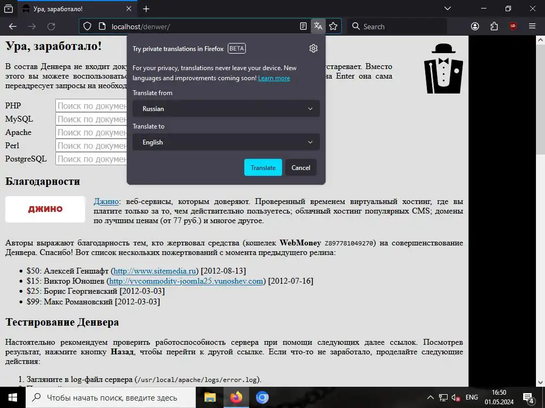Viewport: 545px width, 408px height.
Task: Open the yvcommodity-joomla25.yunoshev.com link
Action: pos(186,281)
